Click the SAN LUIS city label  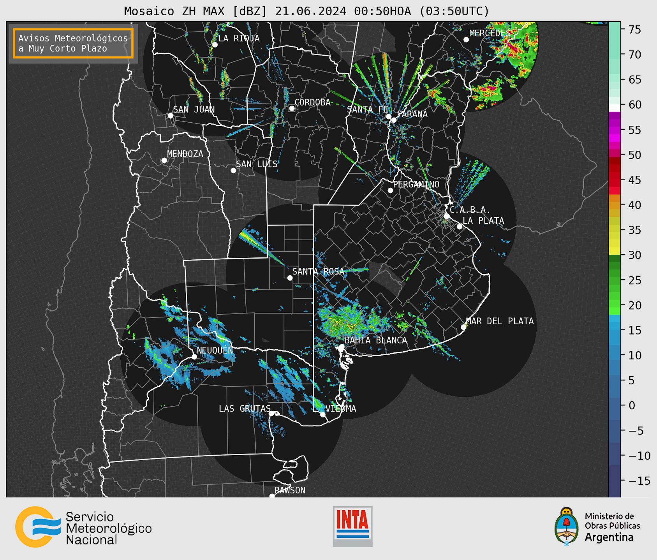click(x=257, y=164)
